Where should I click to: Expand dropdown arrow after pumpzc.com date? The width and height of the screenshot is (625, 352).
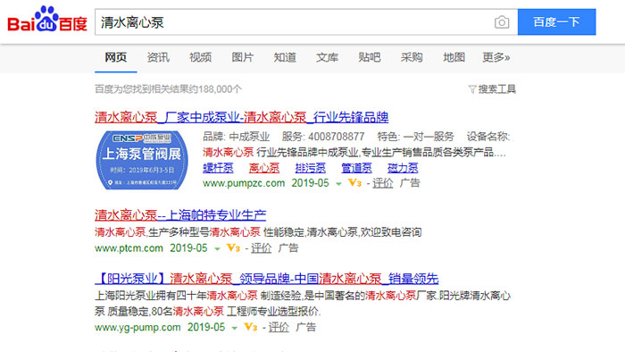pyautogui.click(x=338, y=184)
